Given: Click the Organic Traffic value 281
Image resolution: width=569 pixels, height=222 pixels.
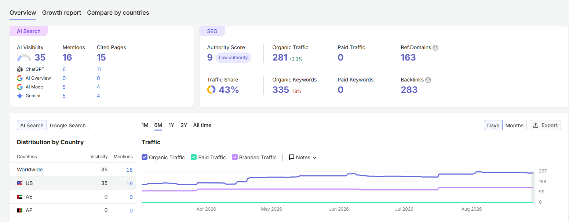Looking at the screenshot, I should (x=280, y=57).
